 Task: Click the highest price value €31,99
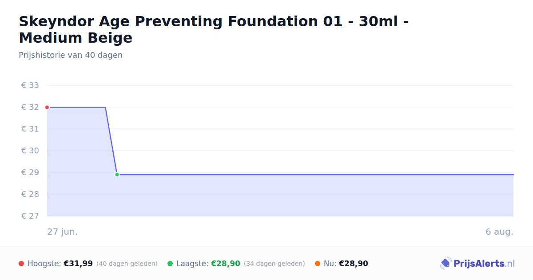point(78,264)
